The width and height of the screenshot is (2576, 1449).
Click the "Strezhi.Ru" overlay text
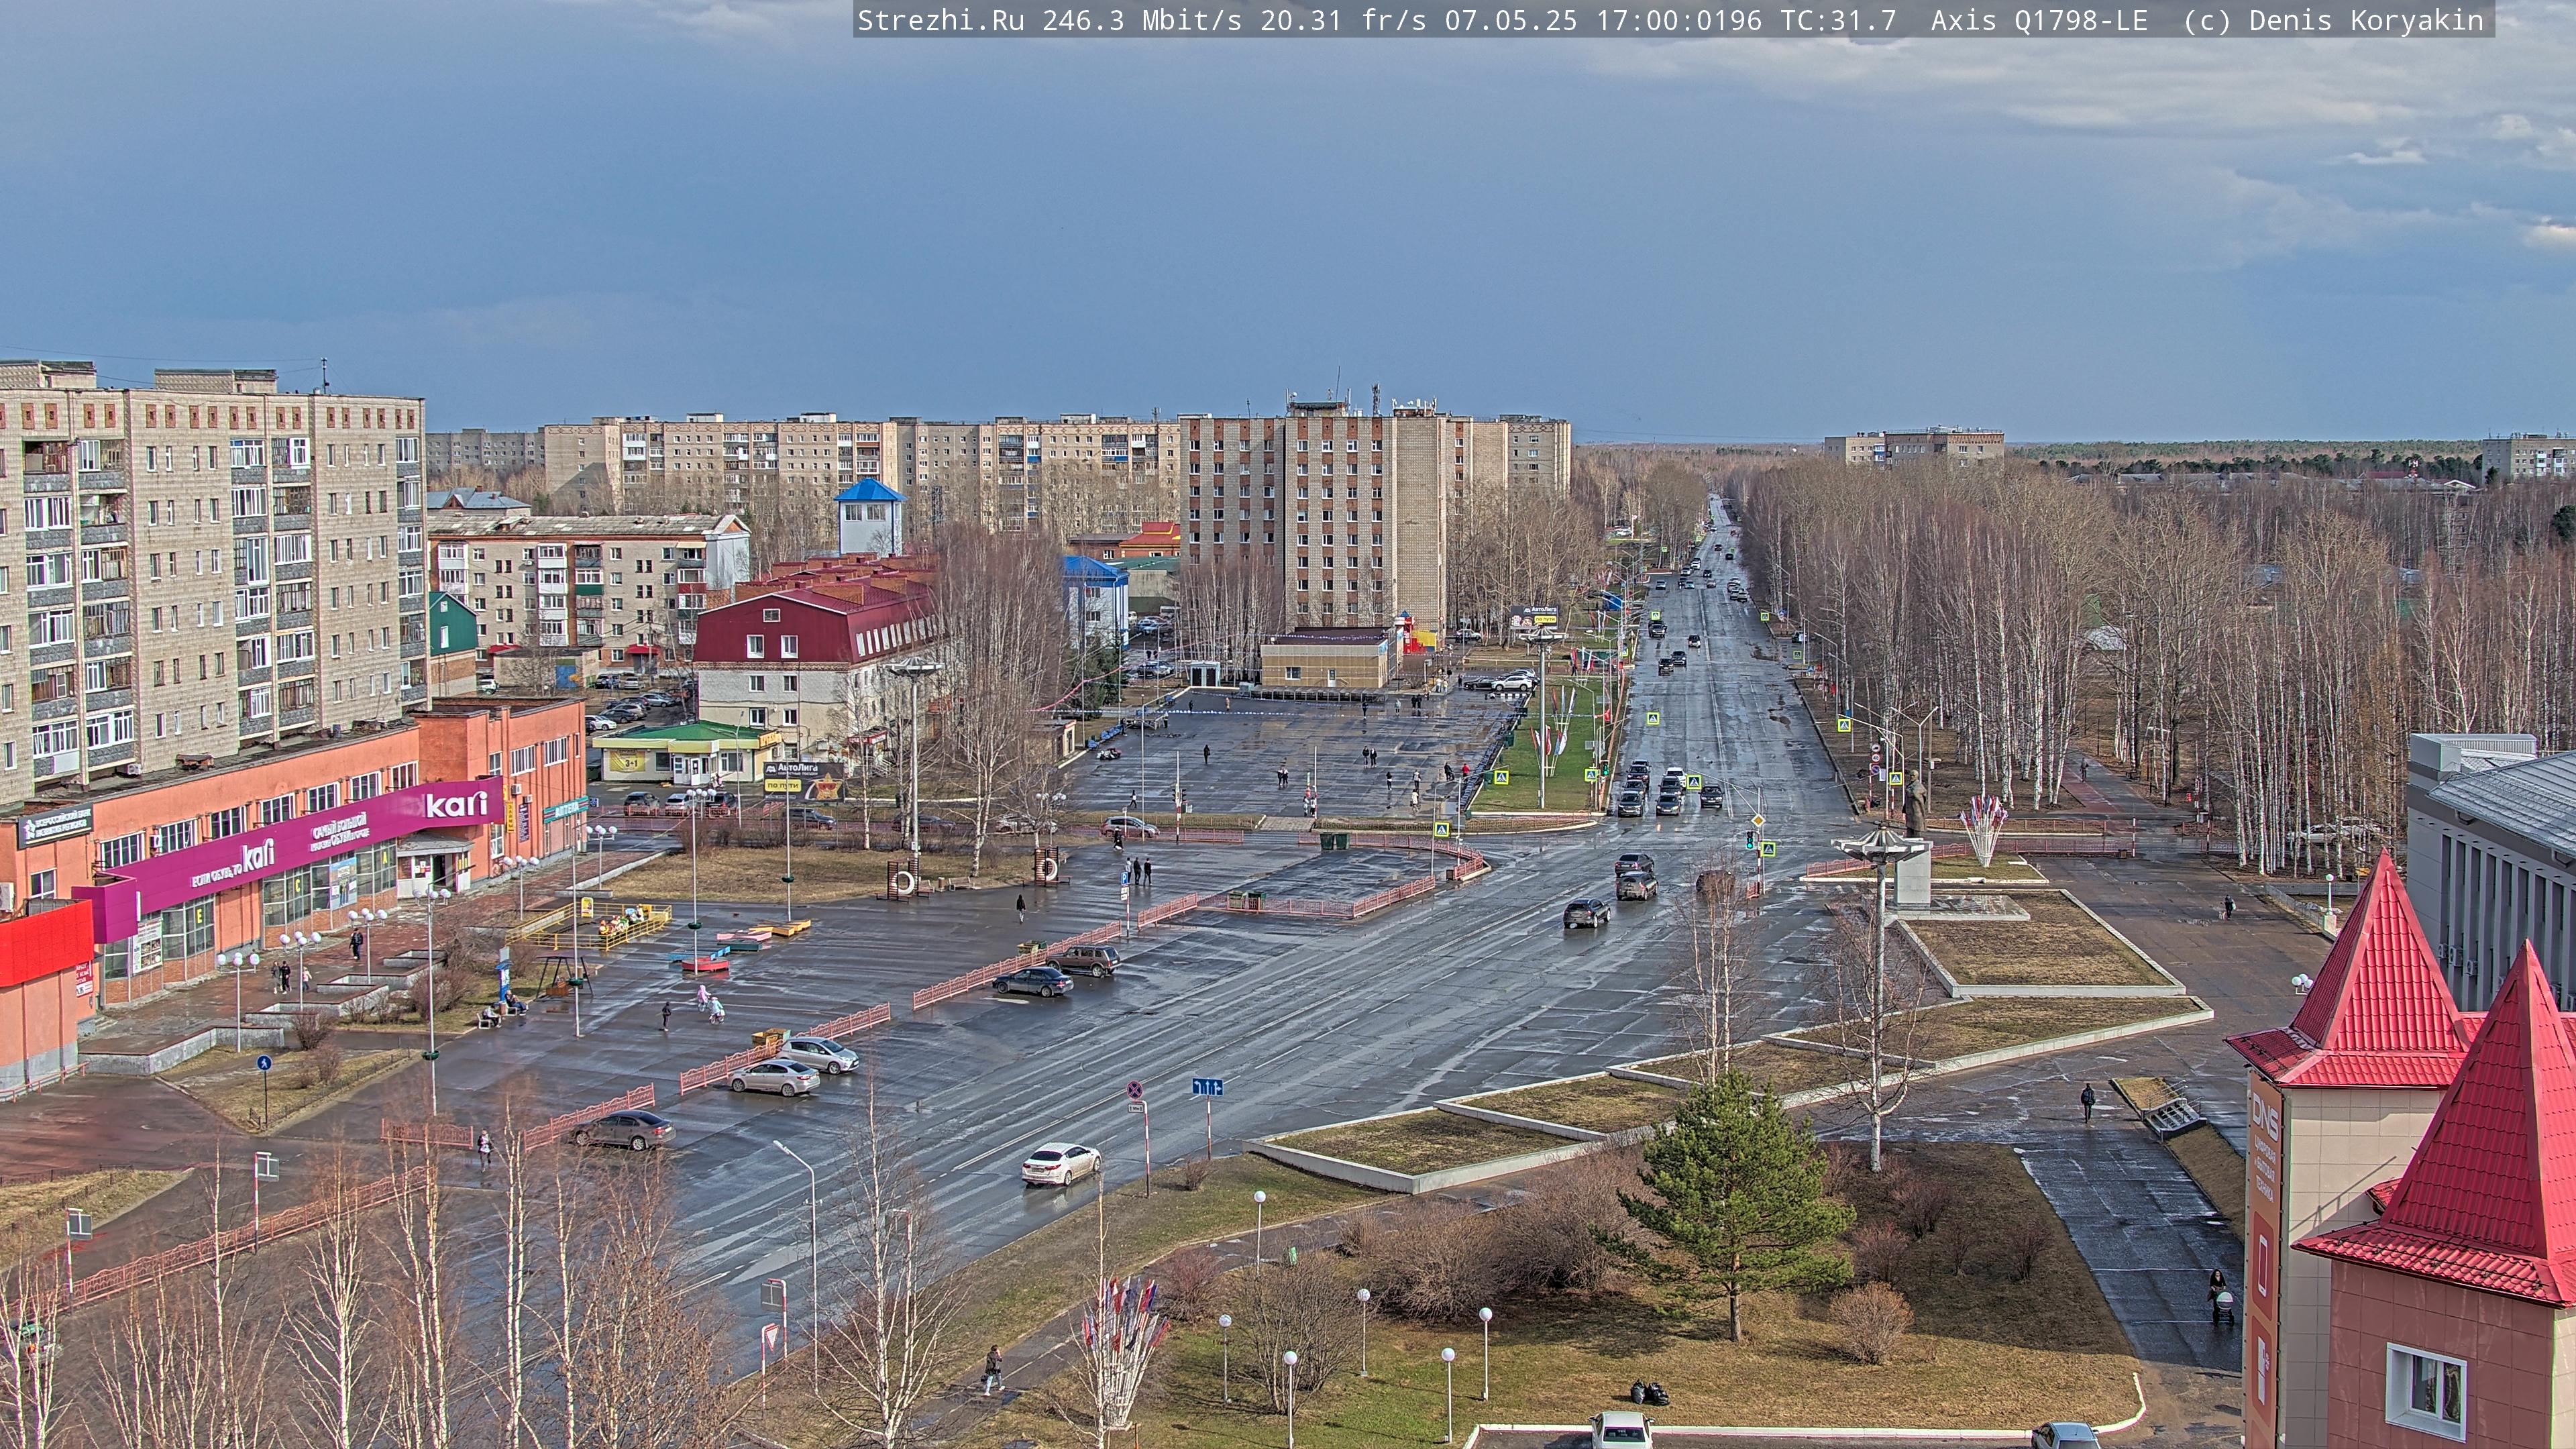tap(941, 20)
